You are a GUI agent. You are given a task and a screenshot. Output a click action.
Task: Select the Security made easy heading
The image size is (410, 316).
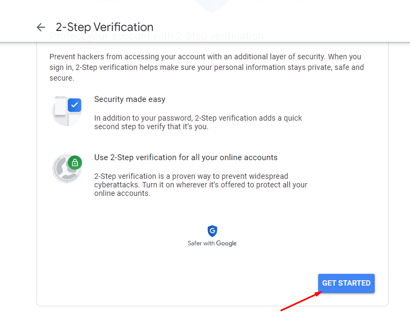(x=130, y=99)
